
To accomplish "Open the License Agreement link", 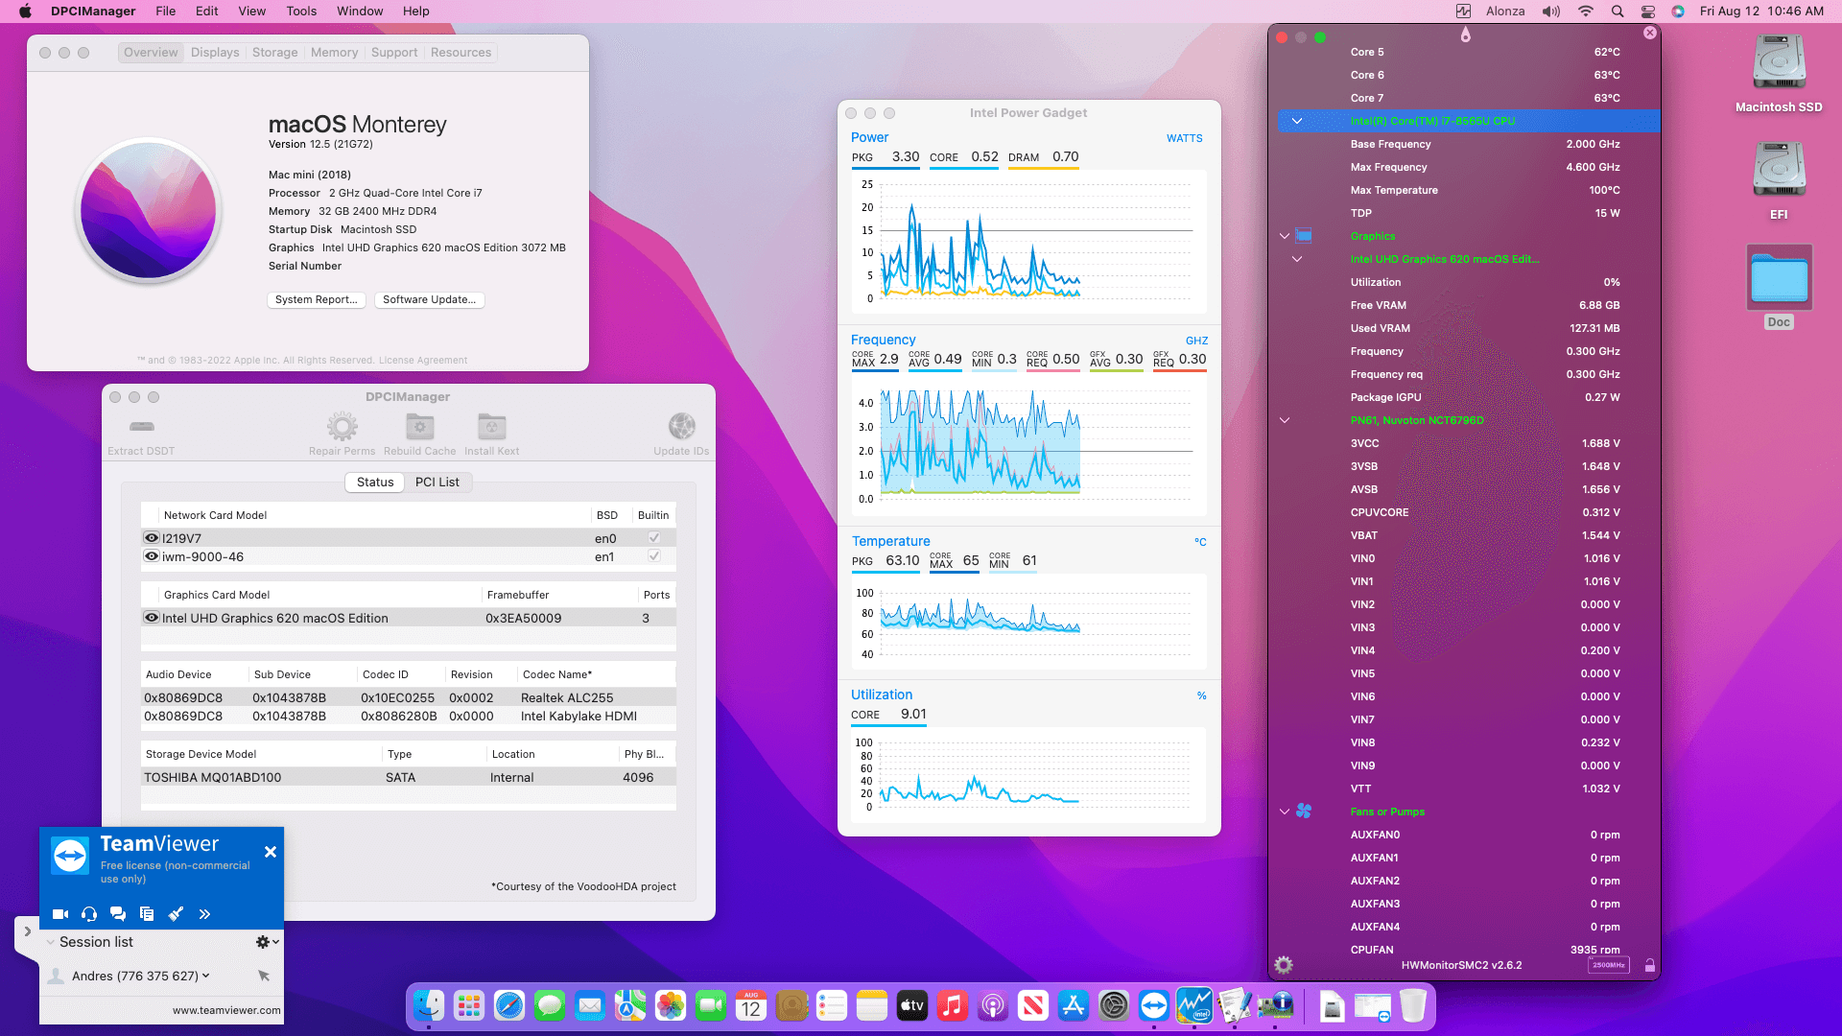I will pos(423,361).
